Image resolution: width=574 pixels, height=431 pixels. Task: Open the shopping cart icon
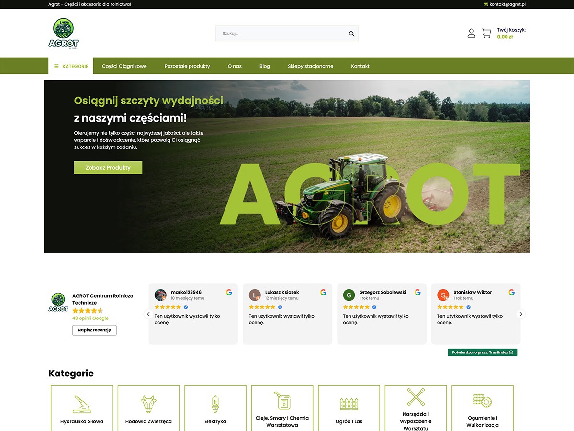(486, 34)
